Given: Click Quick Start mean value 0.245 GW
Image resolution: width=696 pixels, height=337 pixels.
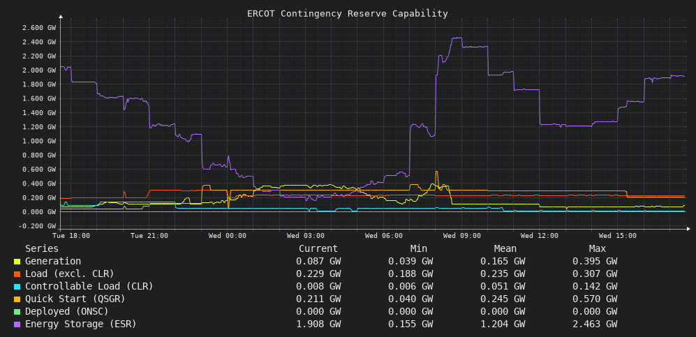Looking at the screenshot, I should pyautogui.click(x=503, y=299).
